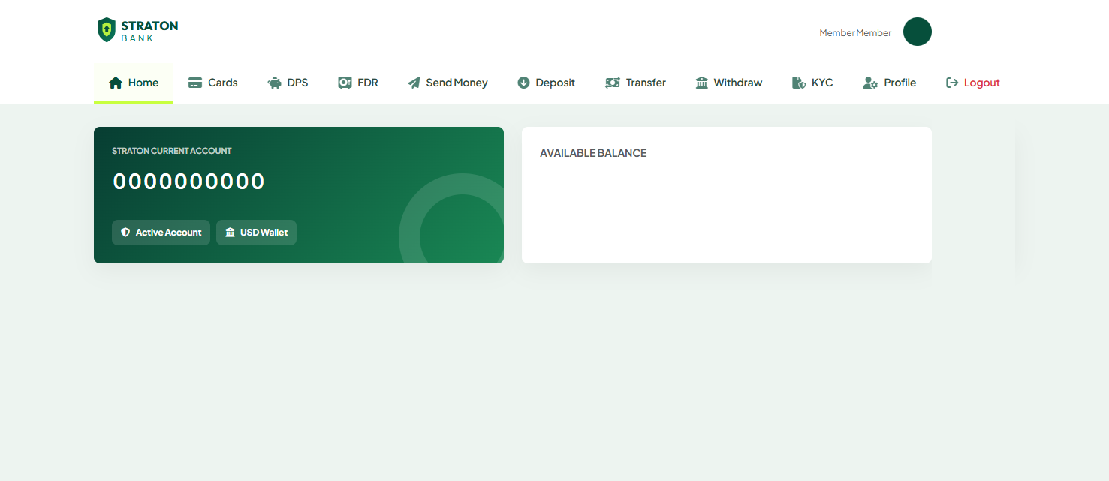Viewport: 1109px width, 481px height.
Task: Select the Send Money nav item
Action: 448,83
